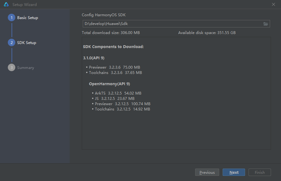Click Available disk space: 351.55 GB

[207, 33]
